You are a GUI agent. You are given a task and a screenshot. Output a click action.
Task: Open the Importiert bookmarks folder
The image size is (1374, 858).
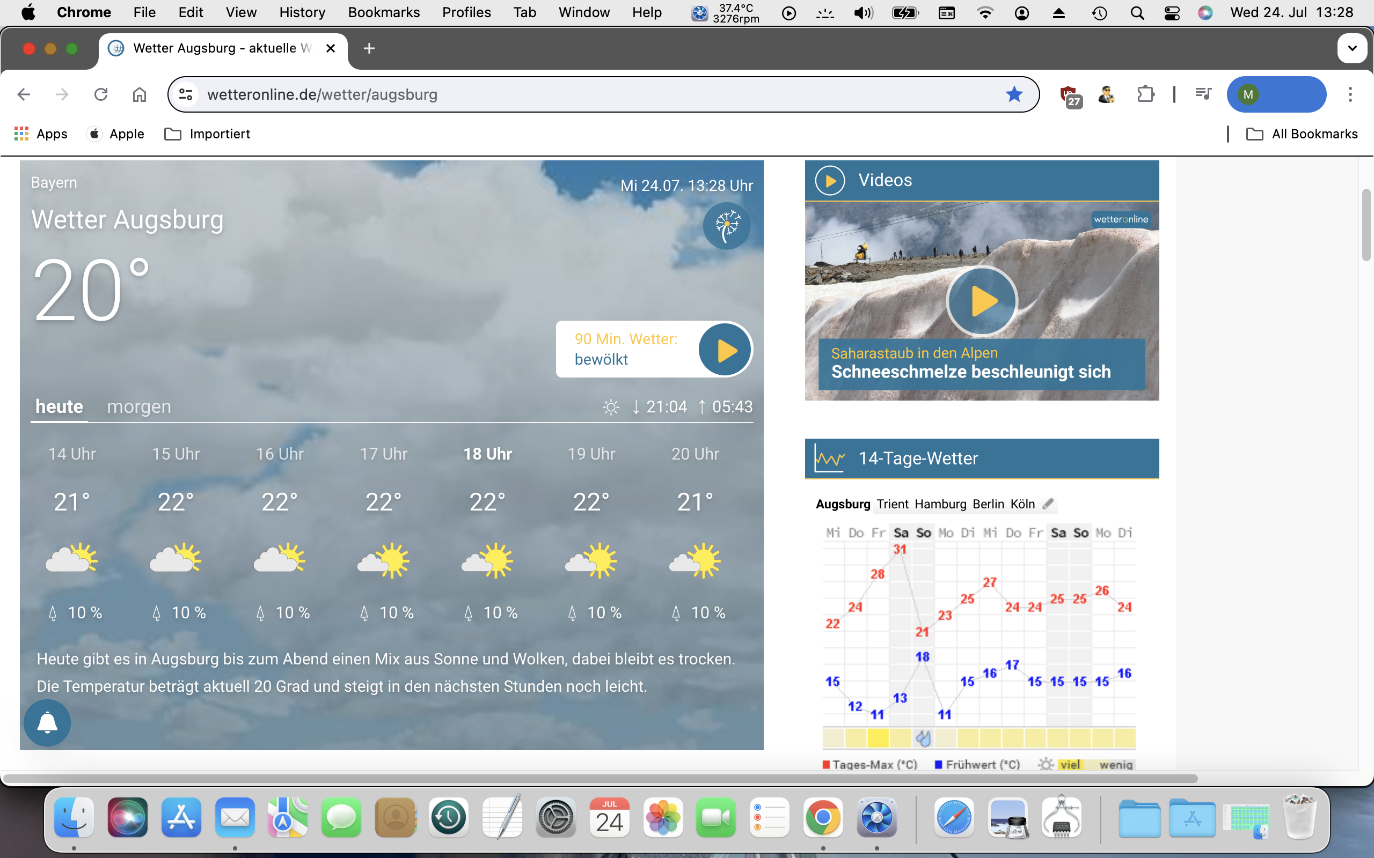click(x=207, y=134)
